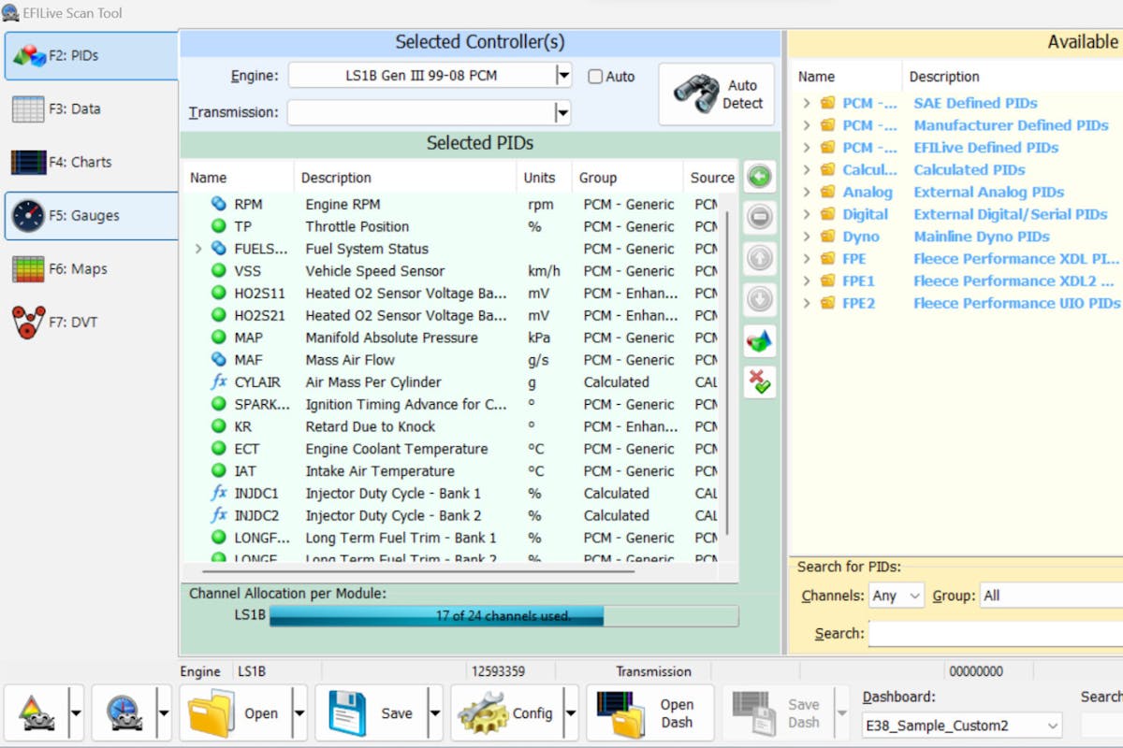Click the Auto Detect binoculars button
Viewport: 1123px width, 748px height.
point(716,94)
